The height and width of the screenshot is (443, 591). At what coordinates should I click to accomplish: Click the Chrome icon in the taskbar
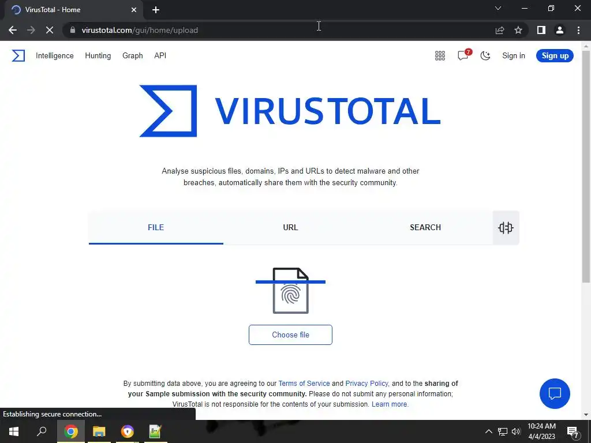point(70,431)
